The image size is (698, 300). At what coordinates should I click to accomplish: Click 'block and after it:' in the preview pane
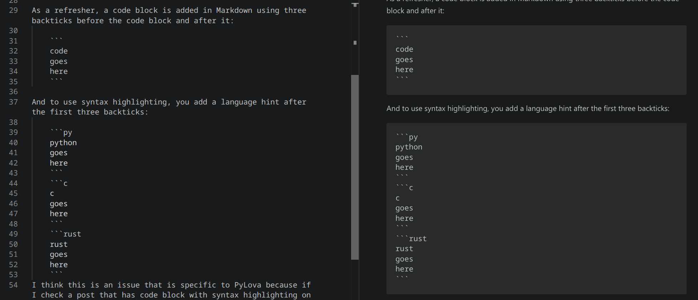[x=415, y=11]
